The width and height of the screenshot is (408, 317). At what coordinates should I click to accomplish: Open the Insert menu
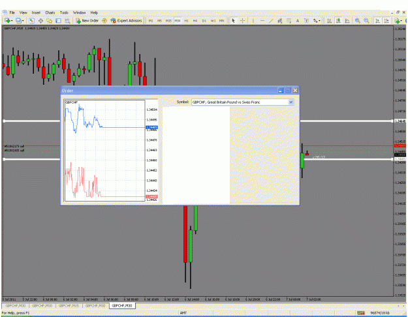pyautogui.click(x=36, y=12)
